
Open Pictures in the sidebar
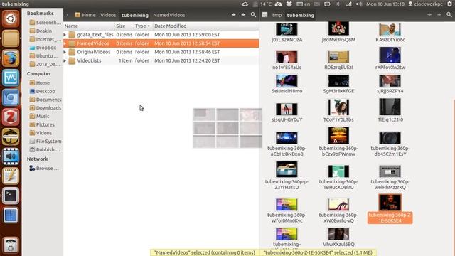coord(42,124)
